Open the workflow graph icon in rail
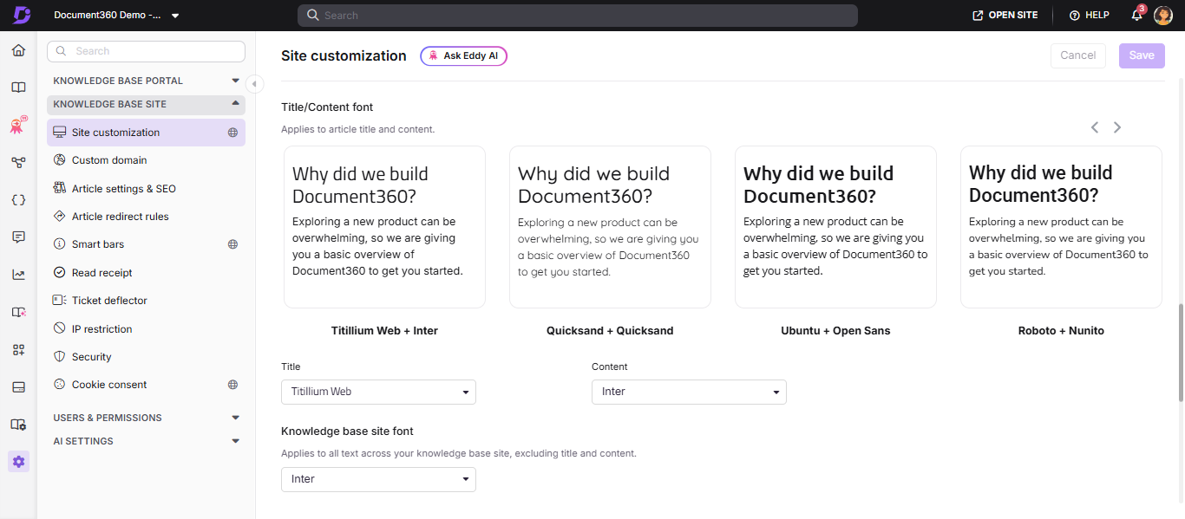The image size is (1185, 519). 18,162
